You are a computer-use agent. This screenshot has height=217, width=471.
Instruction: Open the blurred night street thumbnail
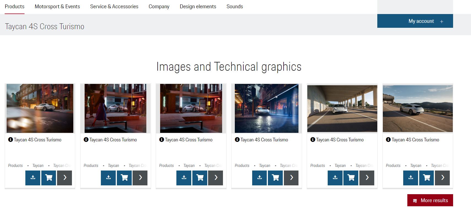(x=40, y=108)
